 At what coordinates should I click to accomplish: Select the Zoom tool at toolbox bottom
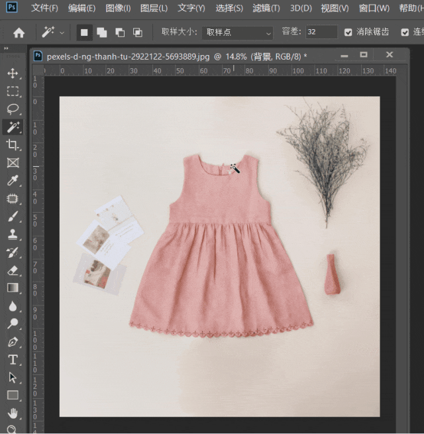coord(12,429)
